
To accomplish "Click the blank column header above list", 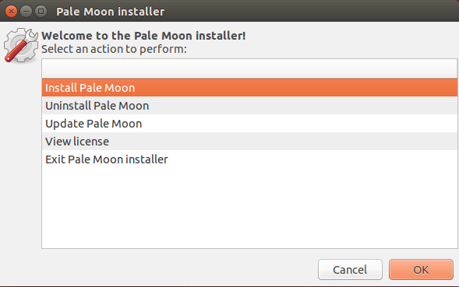I will tap(249, 68).
